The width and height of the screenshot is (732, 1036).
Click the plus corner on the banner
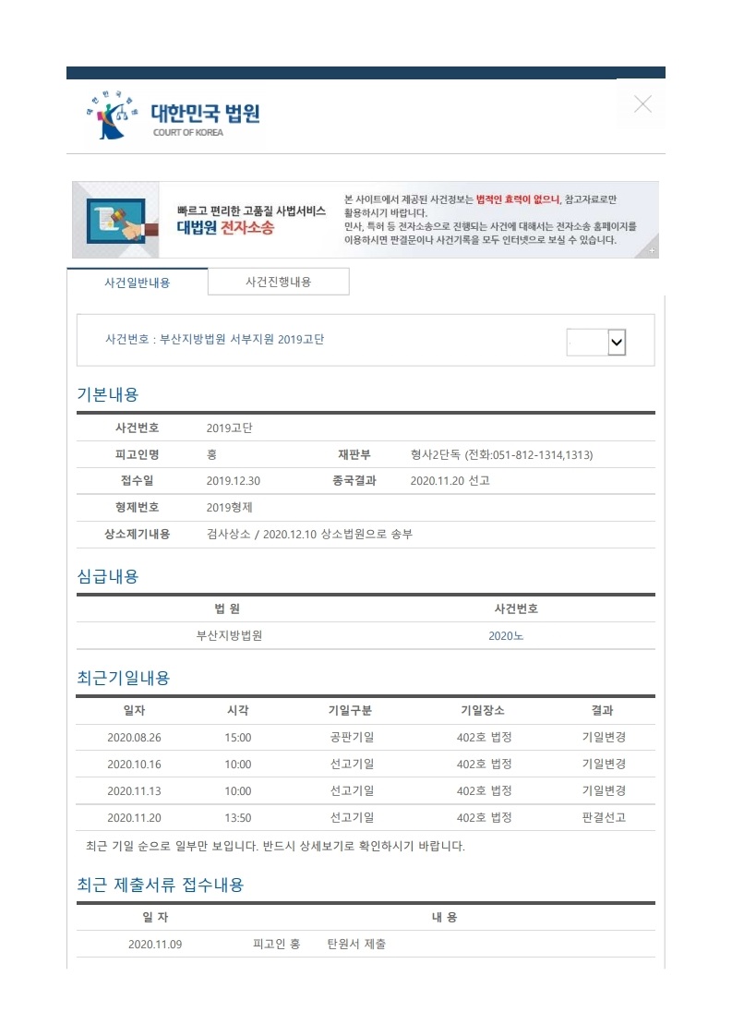pos(652,250)
